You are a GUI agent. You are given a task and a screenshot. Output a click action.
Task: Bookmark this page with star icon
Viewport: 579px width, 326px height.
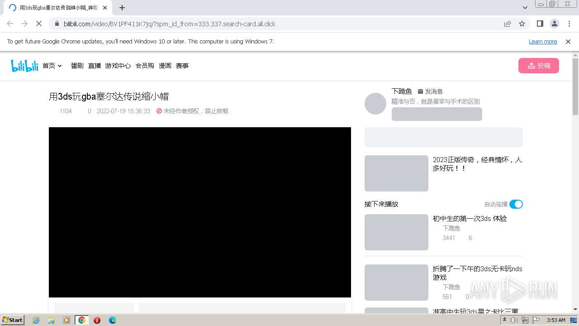click(522, 24)
